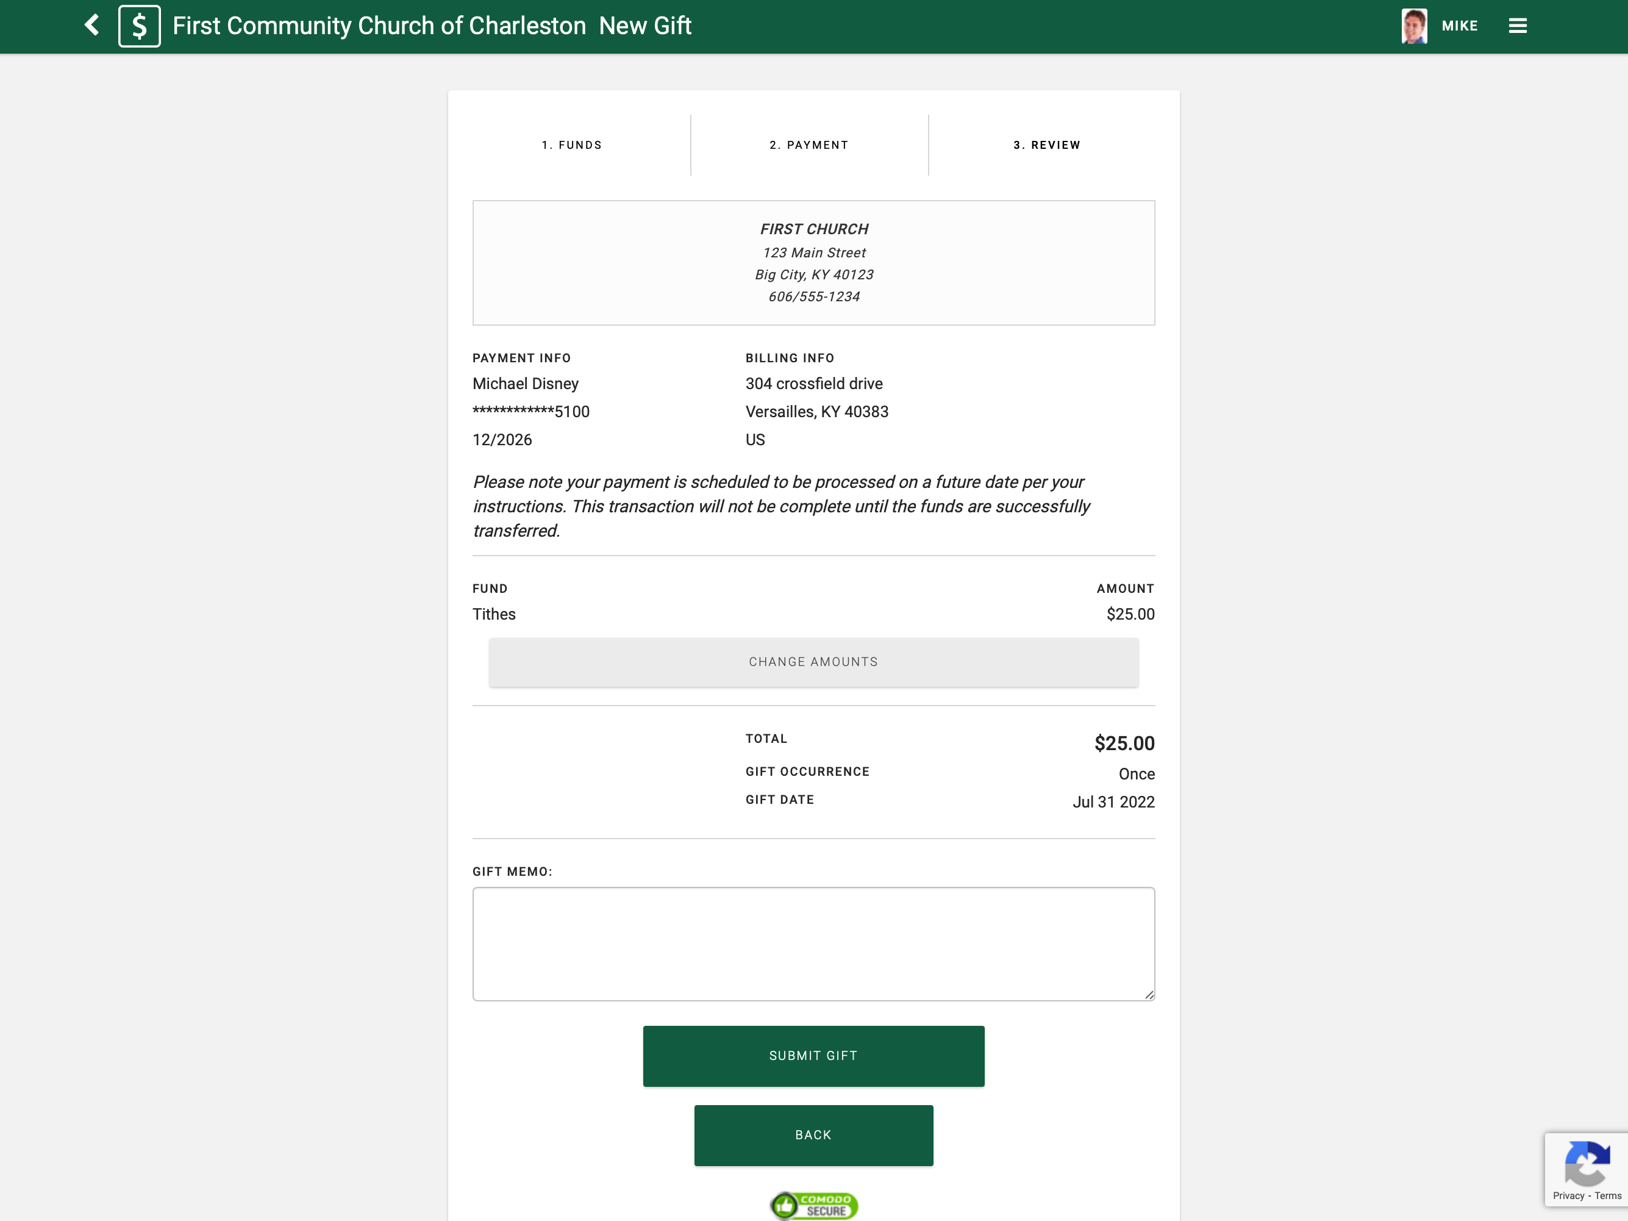Open the hamburger menu

[x=1517, y=26]
